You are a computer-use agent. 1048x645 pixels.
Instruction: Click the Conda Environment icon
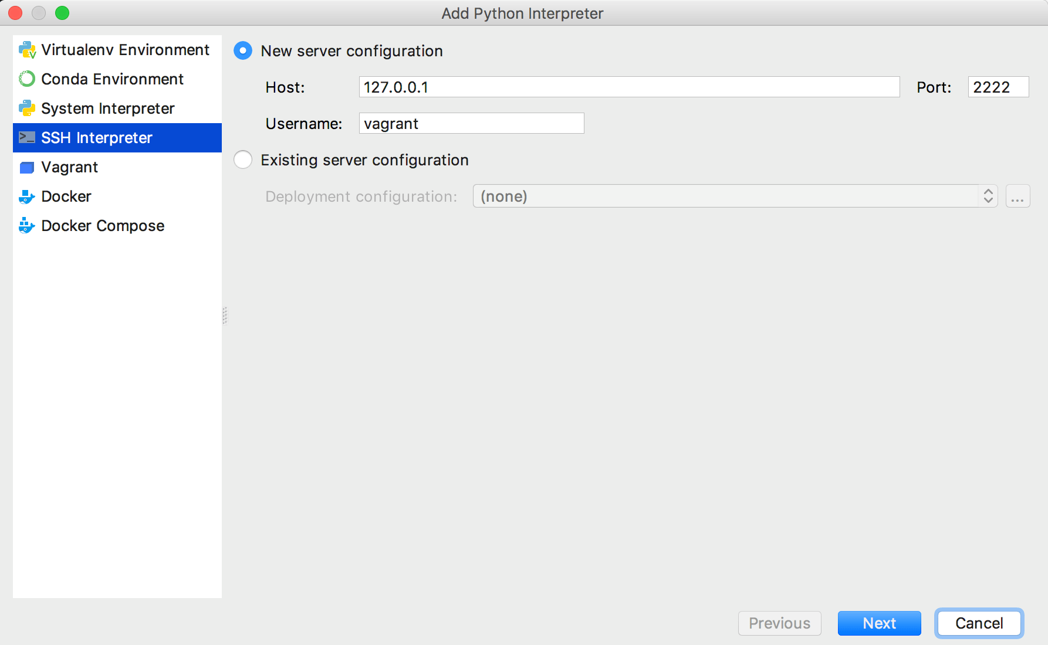27,79
